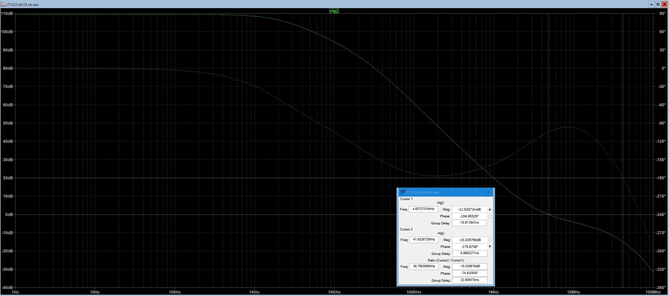The width and height of the screenshot is (669, 296).
Task: Click the Ratio (Cursor2 / Cursor1) heading
Action: 446,260
